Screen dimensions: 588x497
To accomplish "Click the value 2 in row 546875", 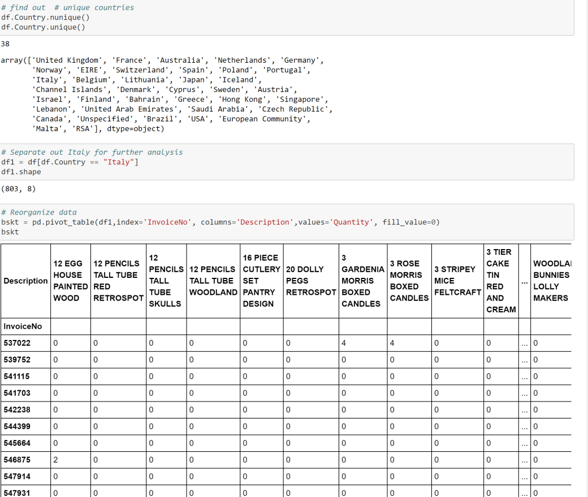I will (55, 460).
